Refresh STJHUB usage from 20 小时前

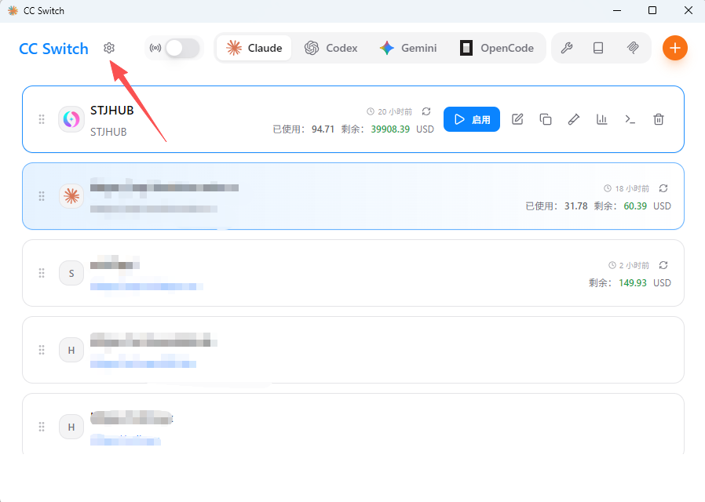click(426, 111)
